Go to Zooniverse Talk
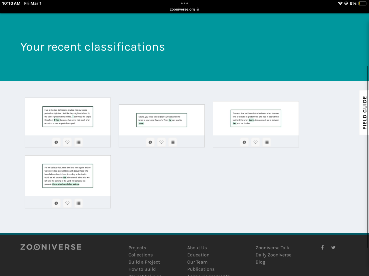 272,248
